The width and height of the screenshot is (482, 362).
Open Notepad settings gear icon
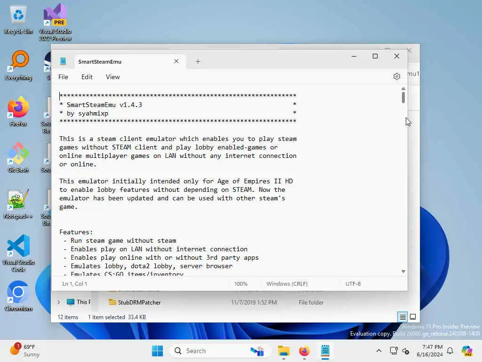[x=396, y=76]
